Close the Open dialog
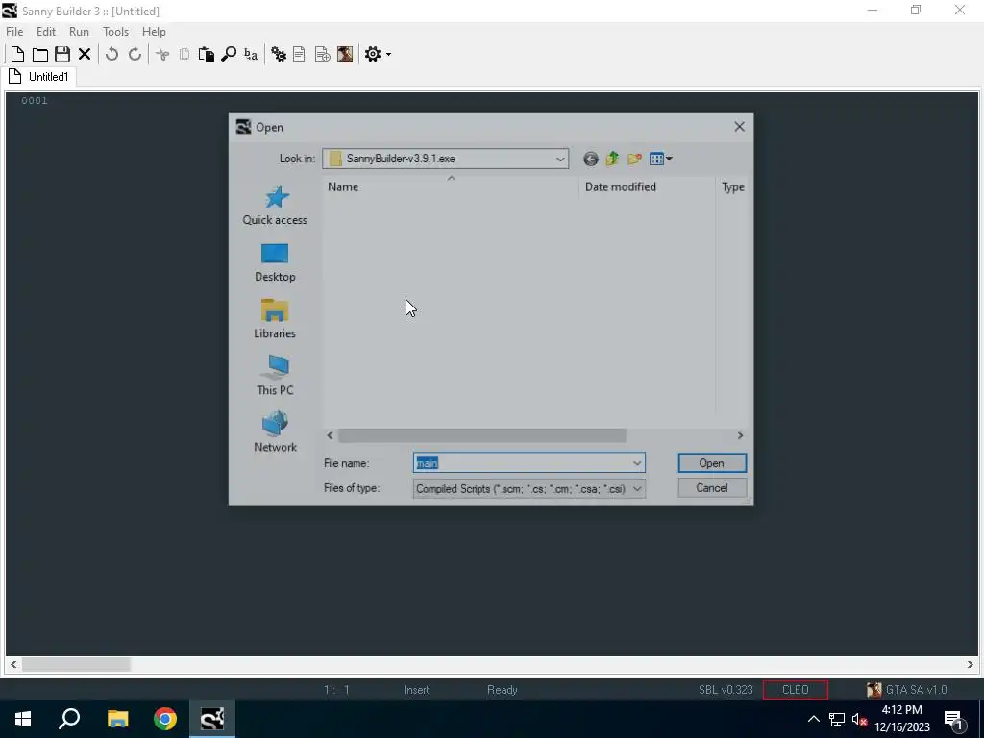Image resolution: width=984 pixels, height=738 pixels. point(740,127)
